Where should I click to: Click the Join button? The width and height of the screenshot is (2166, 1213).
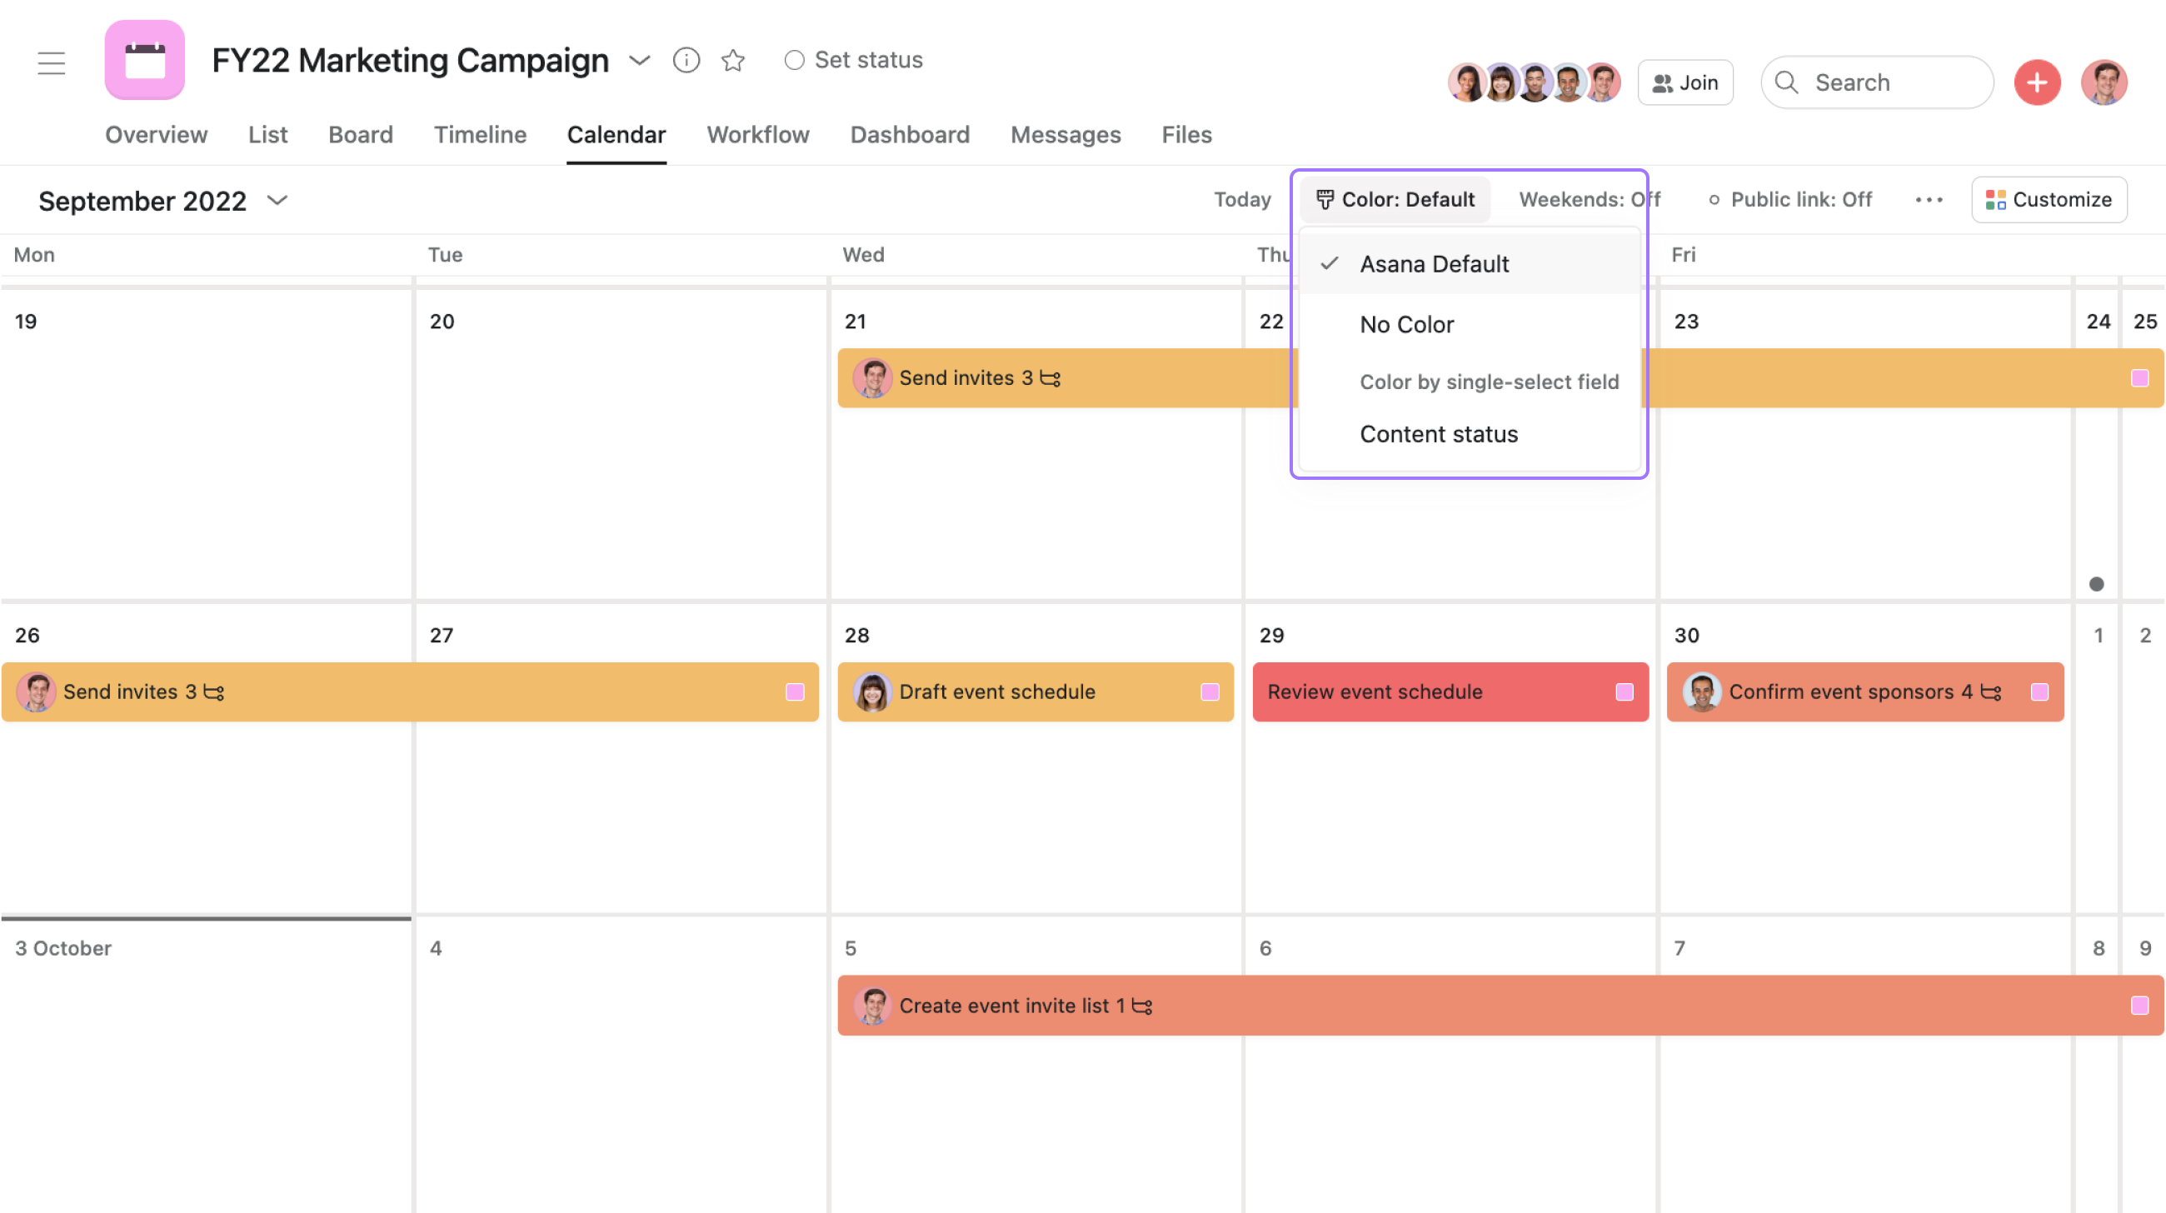click(1685, 82)
